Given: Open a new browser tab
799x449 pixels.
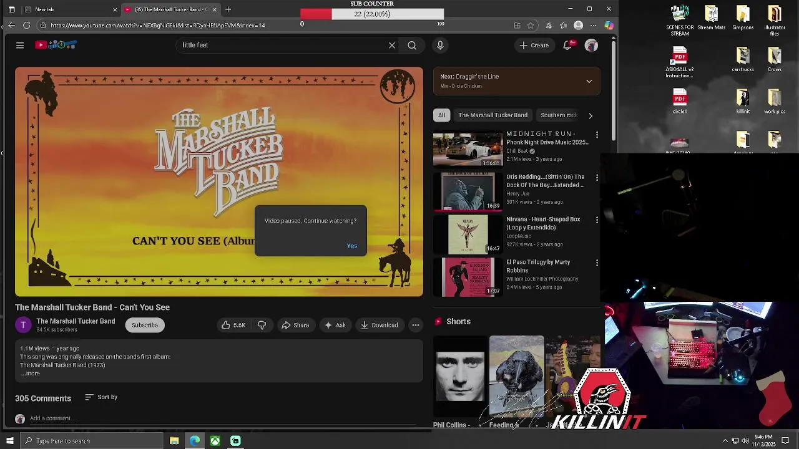Looking at the screenshot, I should coord(228,9).
